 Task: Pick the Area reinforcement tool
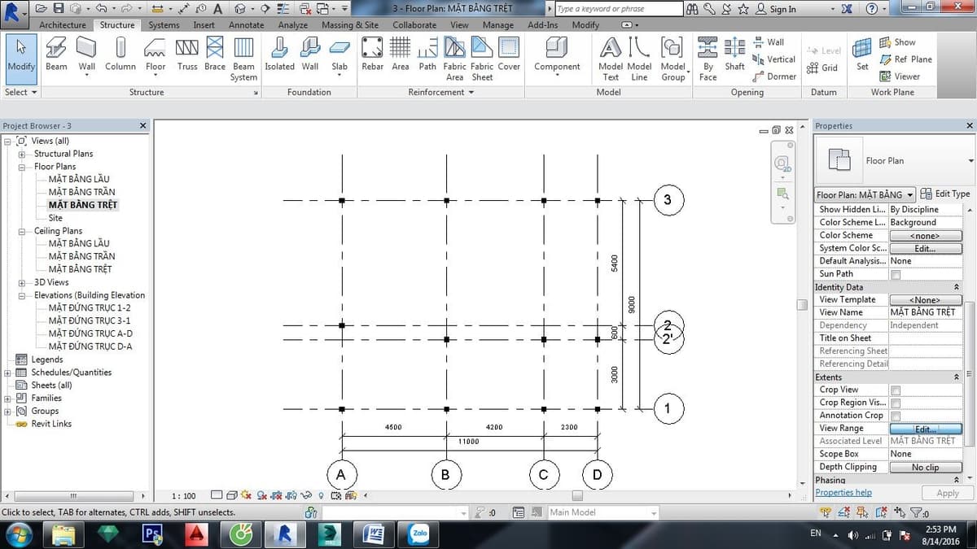401,54
